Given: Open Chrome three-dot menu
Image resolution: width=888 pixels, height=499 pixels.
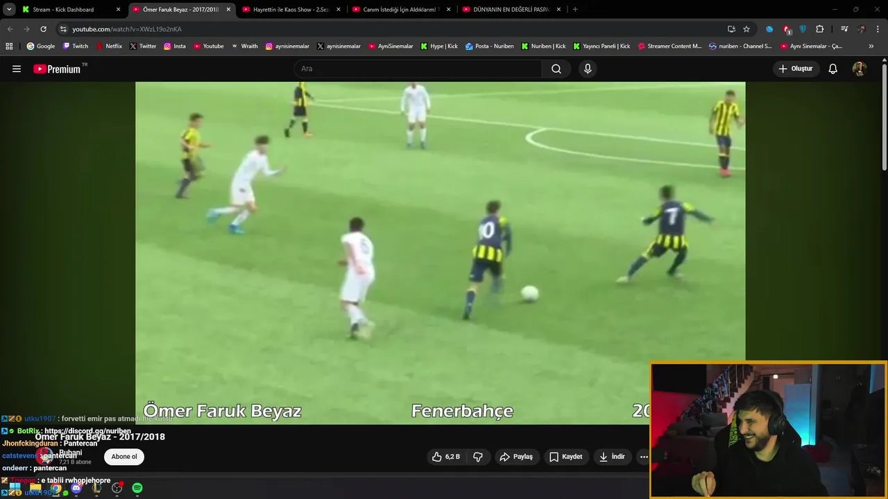Looking at the screenshot, I should point(878,29).
